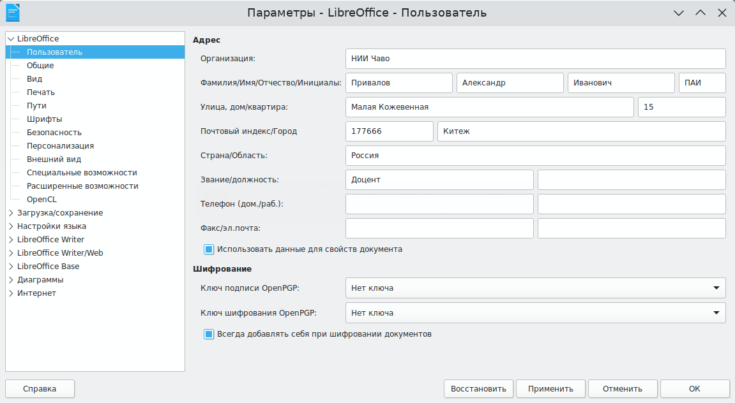Open the Шрифты settings page

(45, 119)
